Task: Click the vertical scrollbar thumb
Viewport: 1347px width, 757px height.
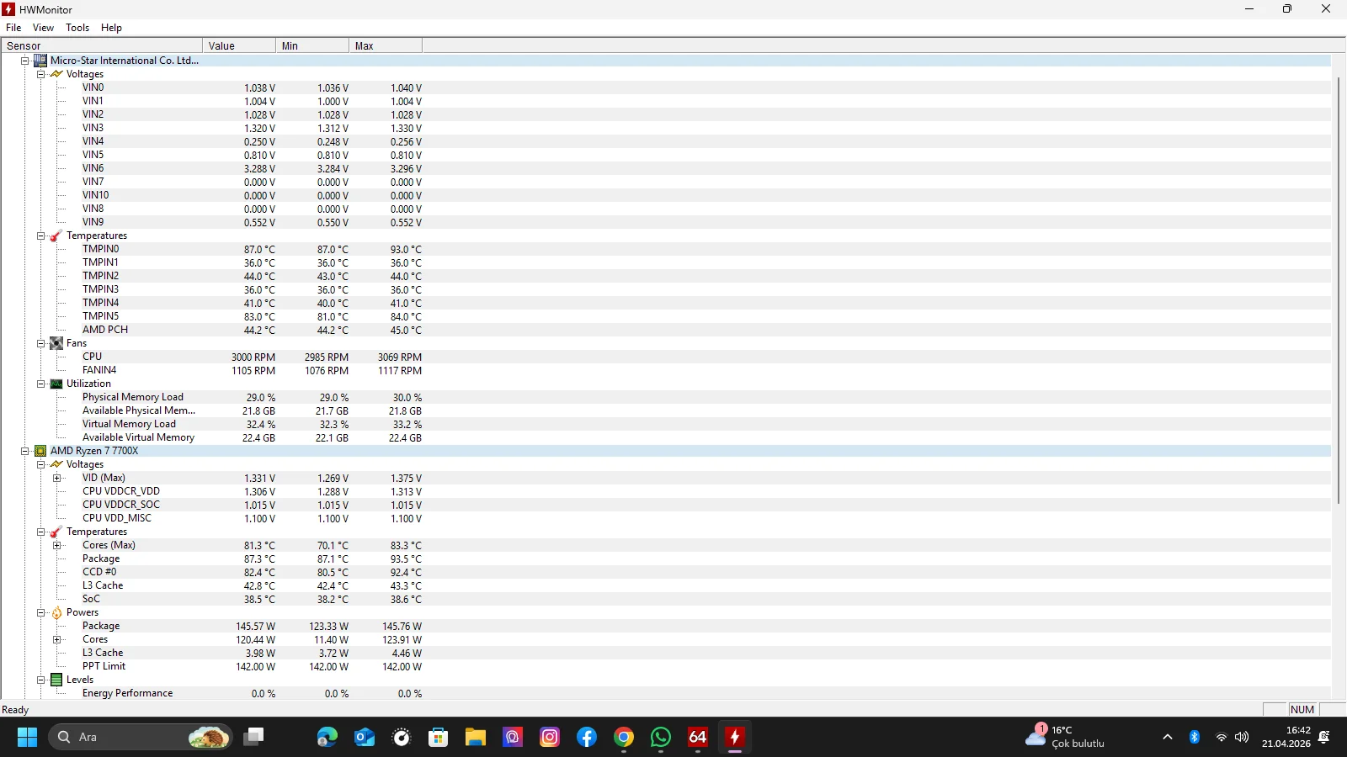Action: click(1339, 290)
